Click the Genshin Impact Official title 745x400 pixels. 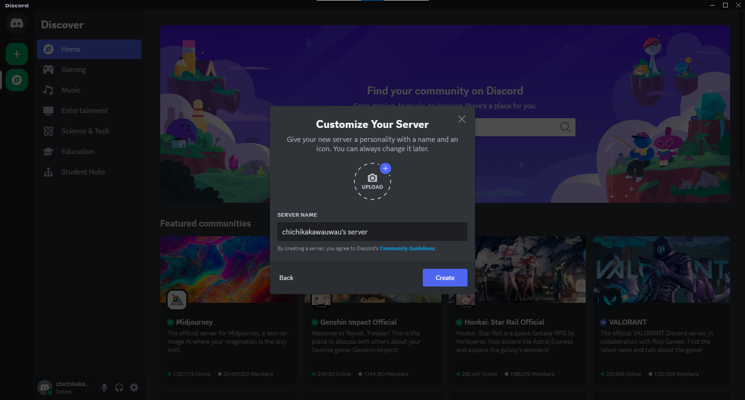click(x=359, y=322)
